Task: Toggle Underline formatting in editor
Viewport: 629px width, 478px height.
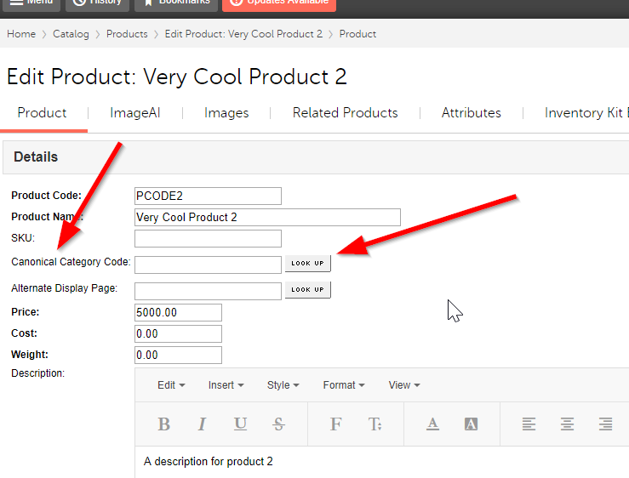Action: pos(241,424)
